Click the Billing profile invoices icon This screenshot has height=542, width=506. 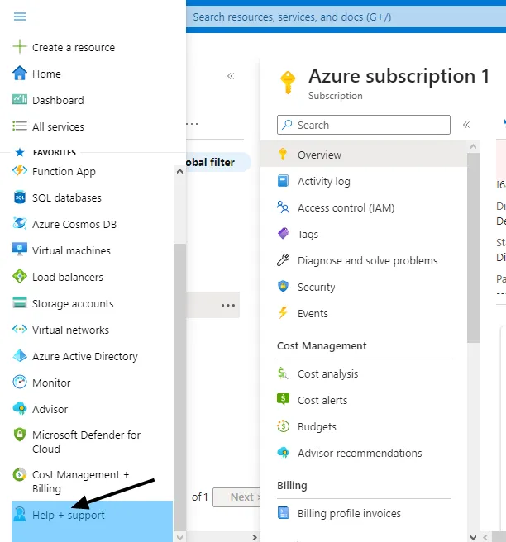tap(283, 512)
